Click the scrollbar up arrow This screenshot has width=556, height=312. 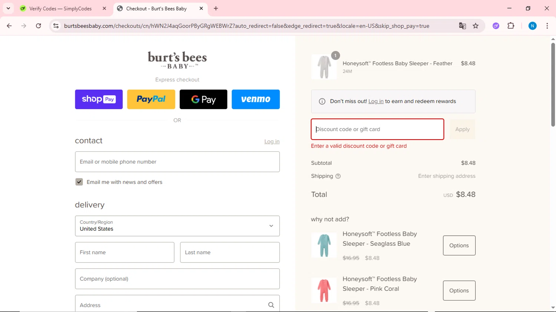pos(553,38)
